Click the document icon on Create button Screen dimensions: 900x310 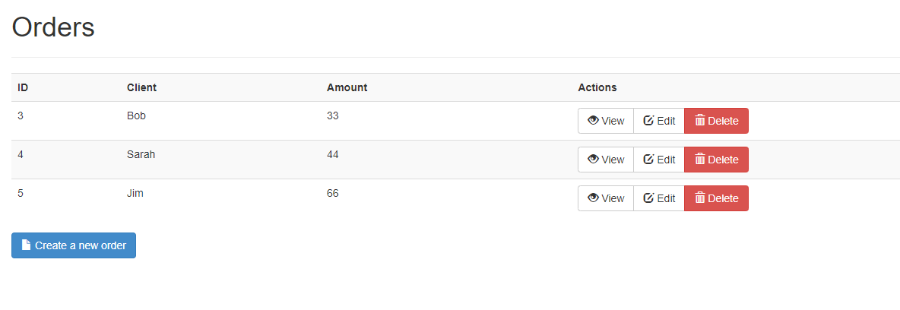tap(27, 245)
